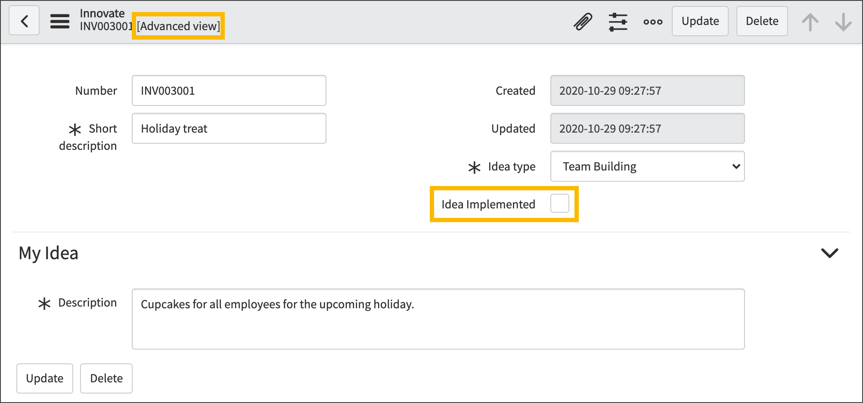The image size is (863, 403).
Task: Click the Delete button below the form
Action: (106, 378)
